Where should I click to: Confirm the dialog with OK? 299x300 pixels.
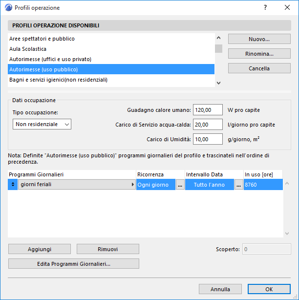[x=269, y=289]
